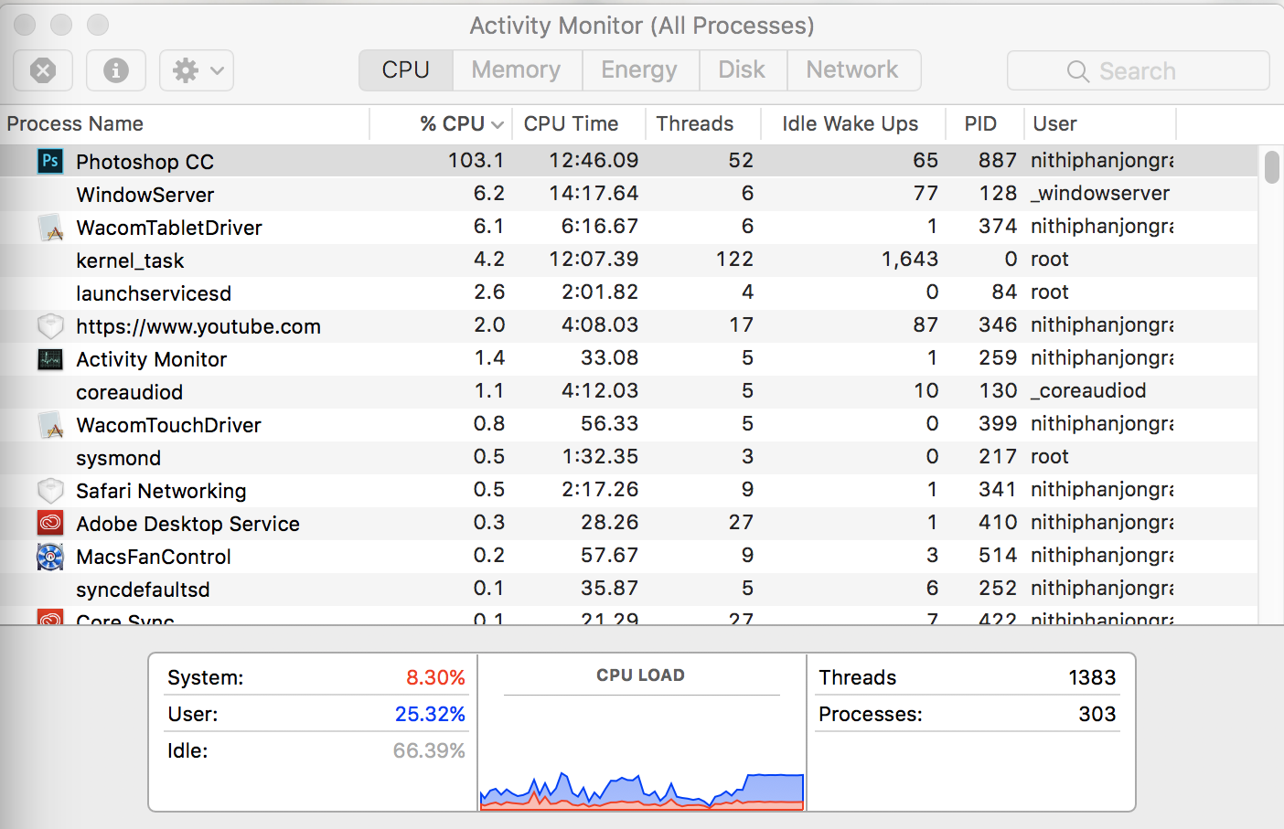Open the gear actions dropdown menu
Viewport: 1284px width, 829px height.
click(197, 70)
